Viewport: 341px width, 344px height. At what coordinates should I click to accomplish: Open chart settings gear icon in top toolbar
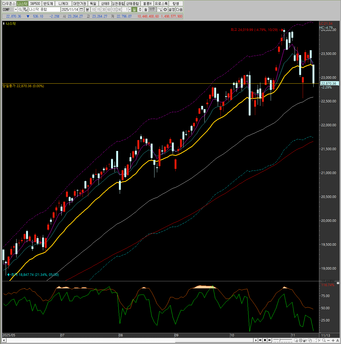tap(165, 10)
